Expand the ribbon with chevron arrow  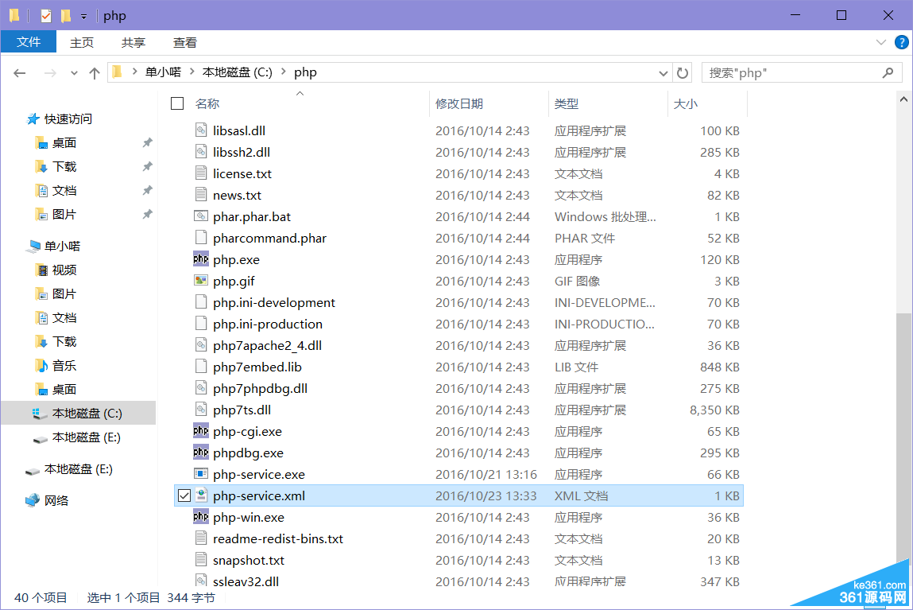[880, 42]
